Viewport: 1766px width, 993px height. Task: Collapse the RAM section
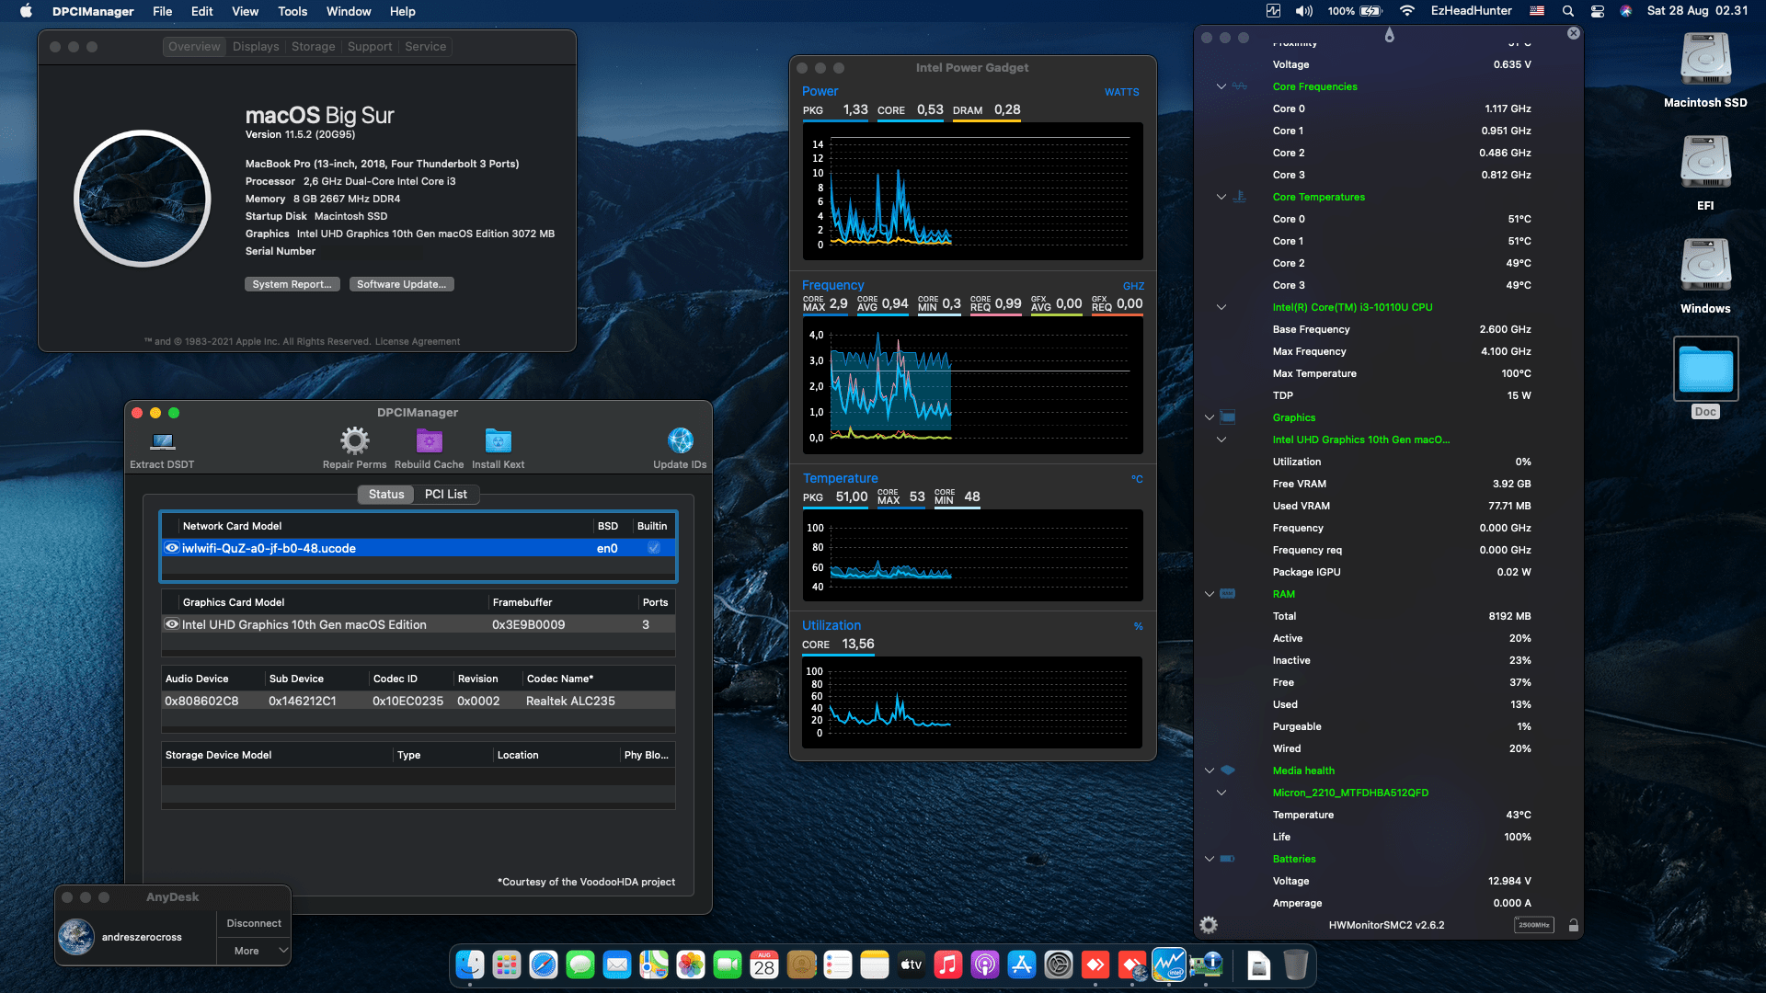[x=1210, y=594]
